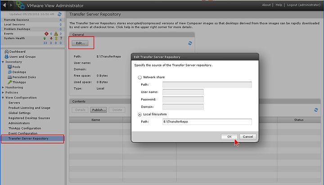Open Users and Groups
This screenshot has height=185, width=324.
click(x=20, y=57)
